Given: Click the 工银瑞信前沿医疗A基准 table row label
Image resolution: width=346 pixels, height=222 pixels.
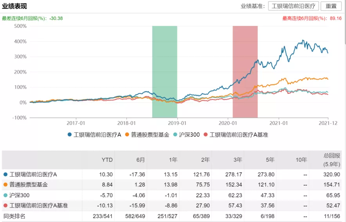Looking at the screenshot, I should coord(39,206).
